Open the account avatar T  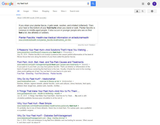[x=154, y=4]
